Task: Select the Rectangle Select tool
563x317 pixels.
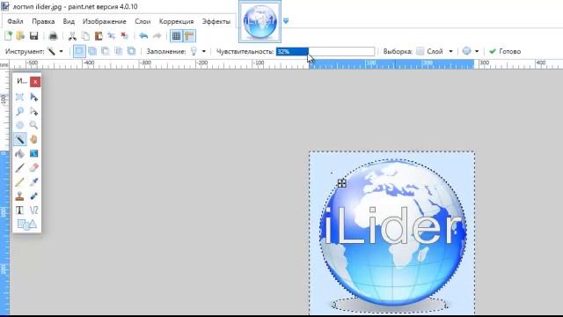Action: 19,97
